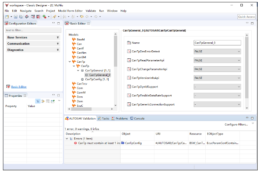Select CanTpConfig [1..1] container in tree

click(97, 79)
